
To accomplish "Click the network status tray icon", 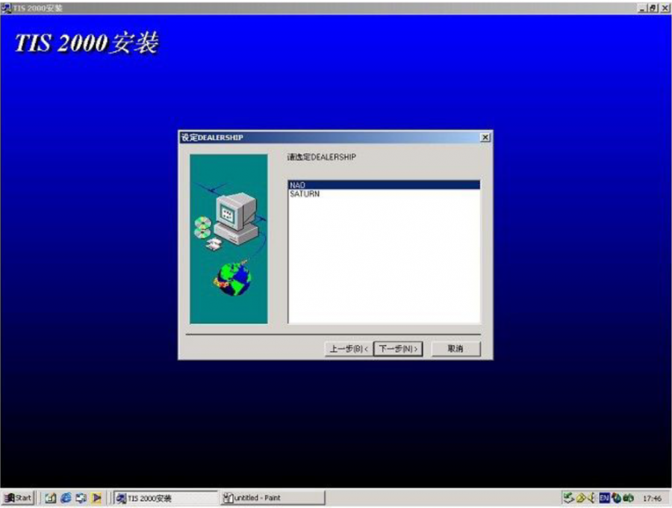I will tap(568, 498).
